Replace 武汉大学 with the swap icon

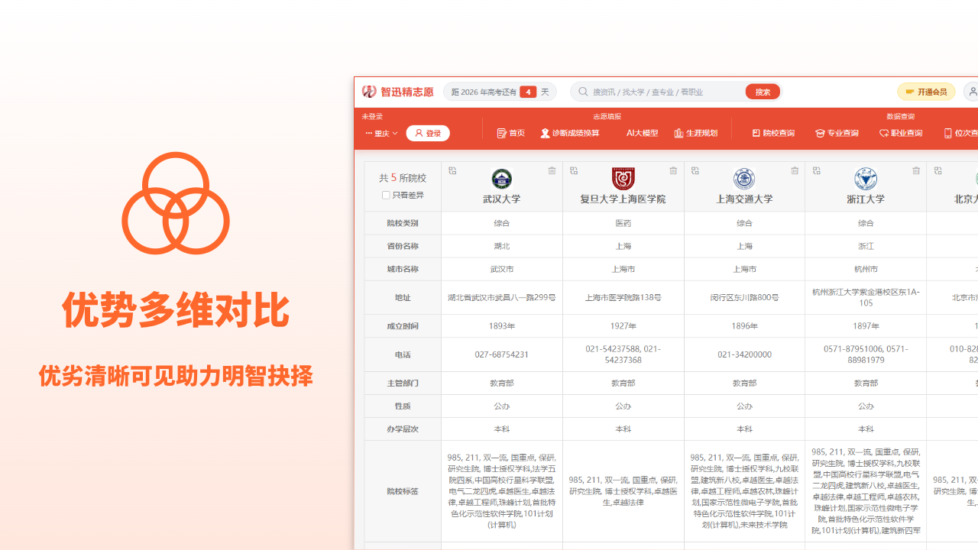click(452, 171)
